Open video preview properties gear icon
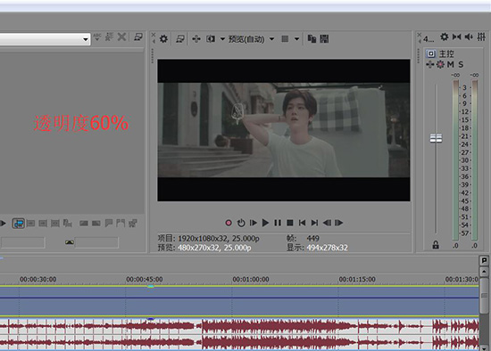491x351 pixels. 163,39
